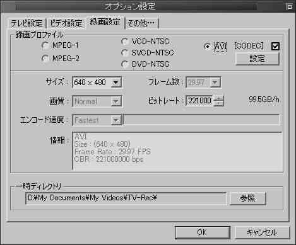Click the ビットレート spinner arrows
This screenshot has height=245, width=296.
click(218, 101)
